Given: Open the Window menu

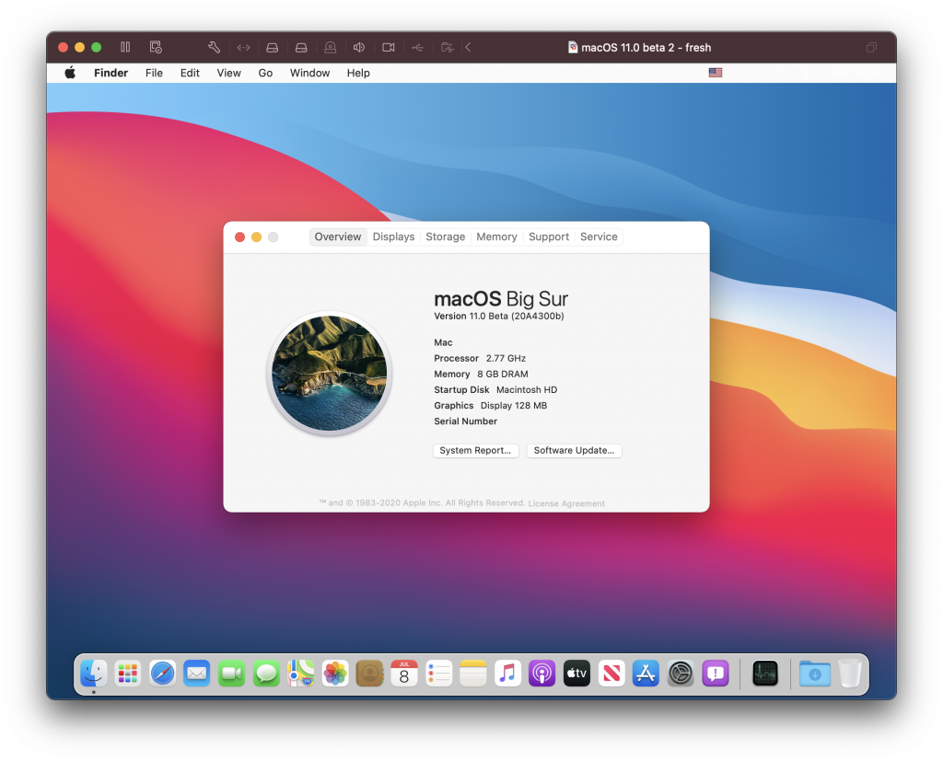Looking at the screenshot, I should pyautogui.click(x=309, y=73).
